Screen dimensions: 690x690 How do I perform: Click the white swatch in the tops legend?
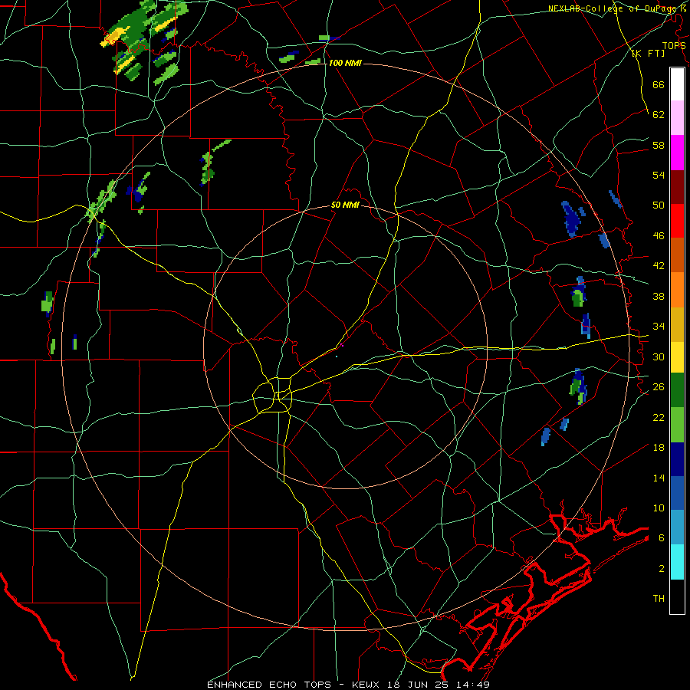[x=677, y=84]
